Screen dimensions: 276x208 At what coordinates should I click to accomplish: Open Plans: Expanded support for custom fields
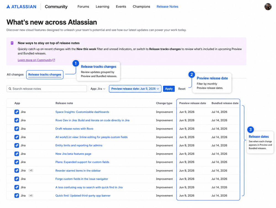[x=82, y=162]
